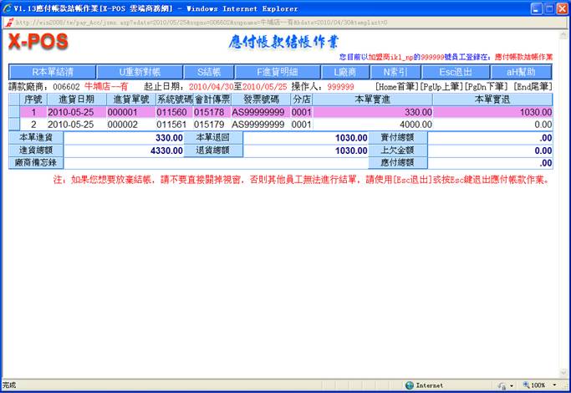Click the X-POS logo
This screenshot has height=393, width=571.
click(x=37, y=42)
